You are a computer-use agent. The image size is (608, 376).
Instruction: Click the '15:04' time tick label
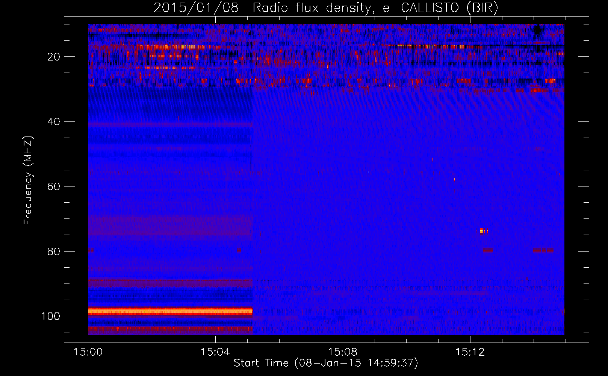[x=215, y=352]
